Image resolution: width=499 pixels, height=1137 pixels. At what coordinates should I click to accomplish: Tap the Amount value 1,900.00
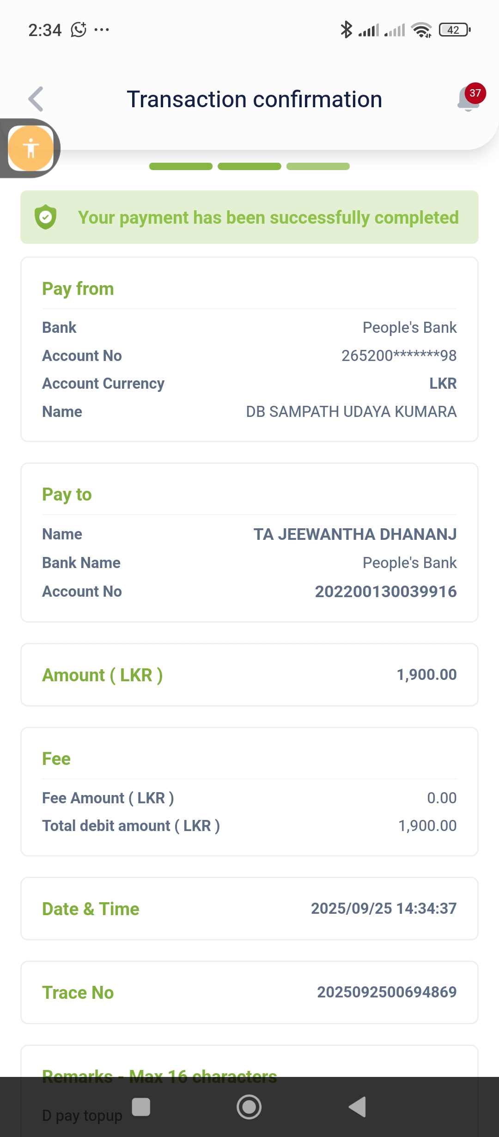click(x=426, y=675)
